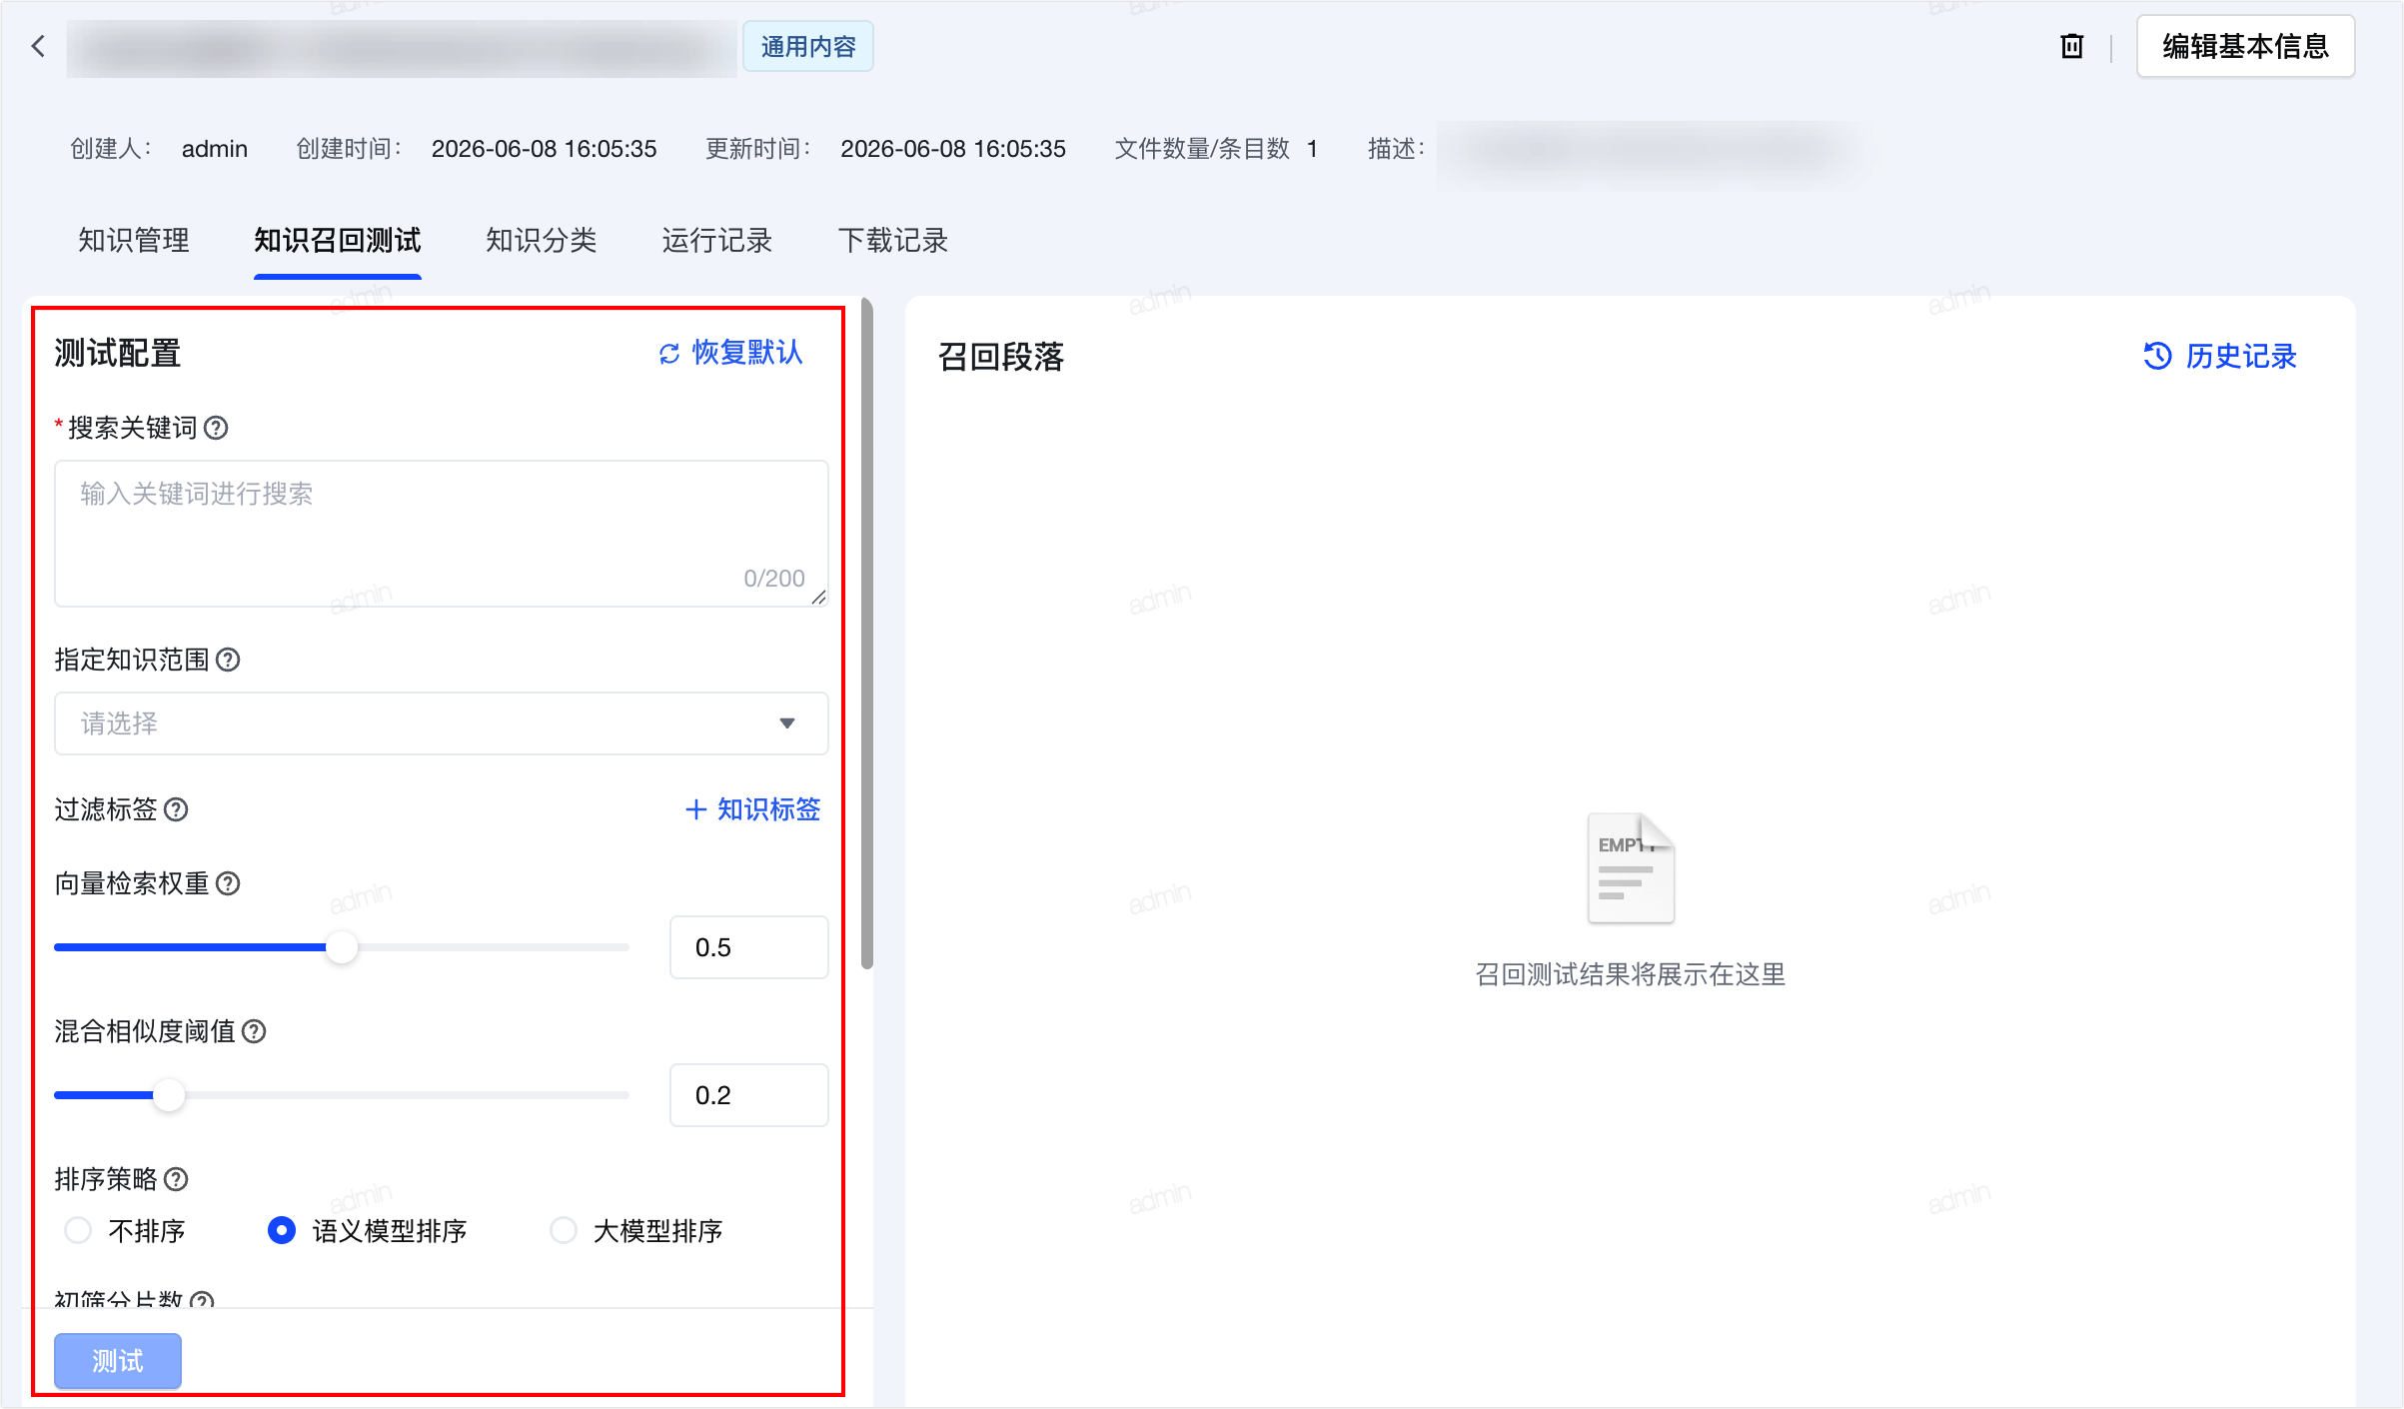Click the refresh icon beside 恢复默认
2404x1409 pixels.
[669, 354]
